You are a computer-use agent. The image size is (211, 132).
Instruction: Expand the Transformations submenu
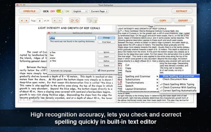pyautogui.click(x=141, y=83)
